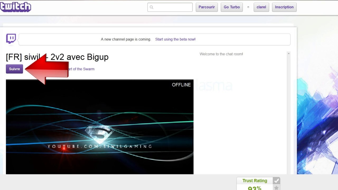Open the Parcourir browse page
Viewport: 338px width, 190px height.
(206, 7)
